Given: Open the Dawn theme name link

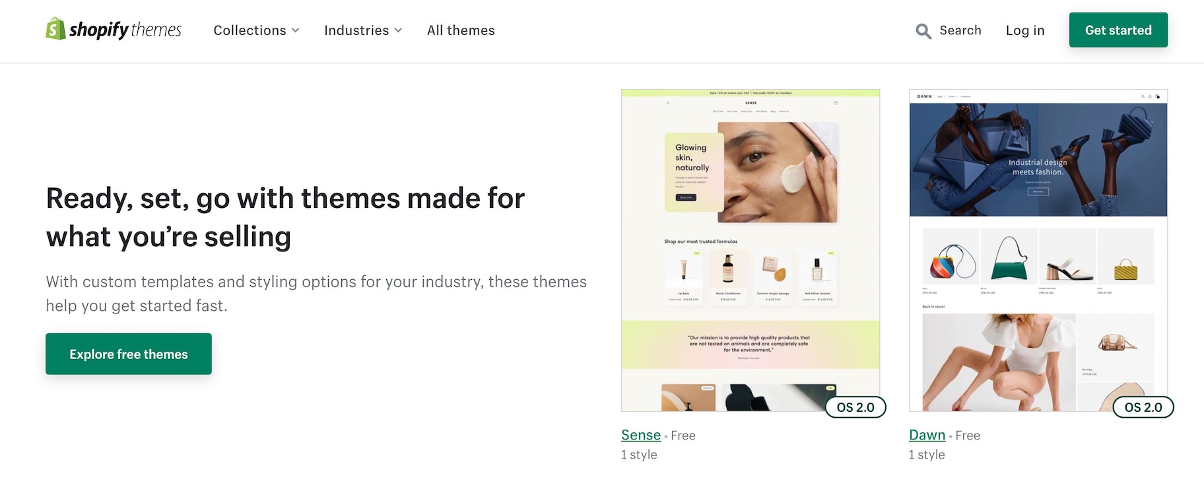Looking at the screenshot, I should (x=927, y=435).
